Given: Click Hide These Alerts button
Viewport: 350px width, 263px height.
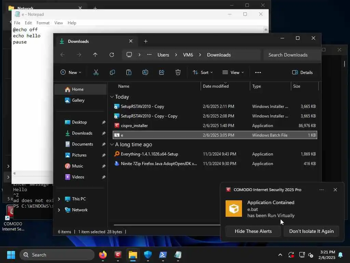Looking at the screenshot, I should pyautogui.click(x=253, y=231).
